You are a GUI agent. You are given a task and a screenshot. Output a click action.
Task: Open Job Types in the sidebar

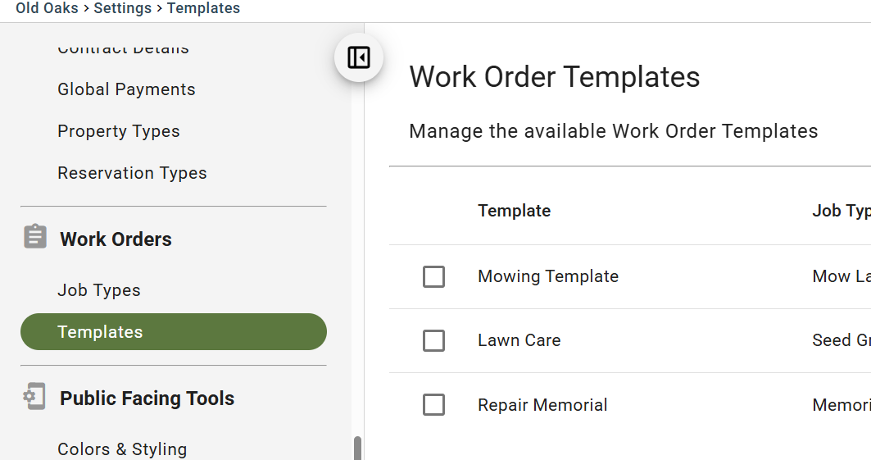pyautogui.click(x=99, y=290)
